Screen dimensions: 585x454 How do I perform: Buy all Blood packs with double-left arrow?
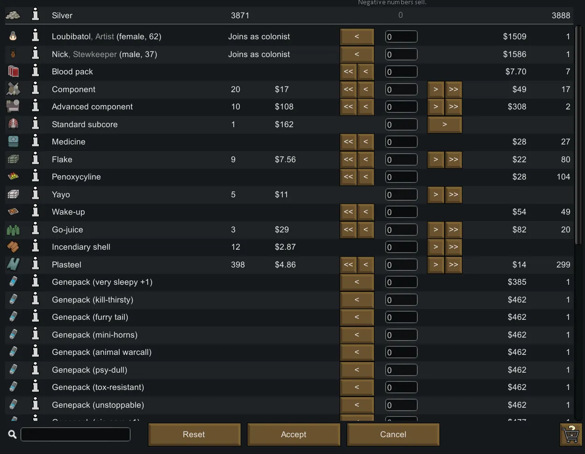click(x=348, y=72)
